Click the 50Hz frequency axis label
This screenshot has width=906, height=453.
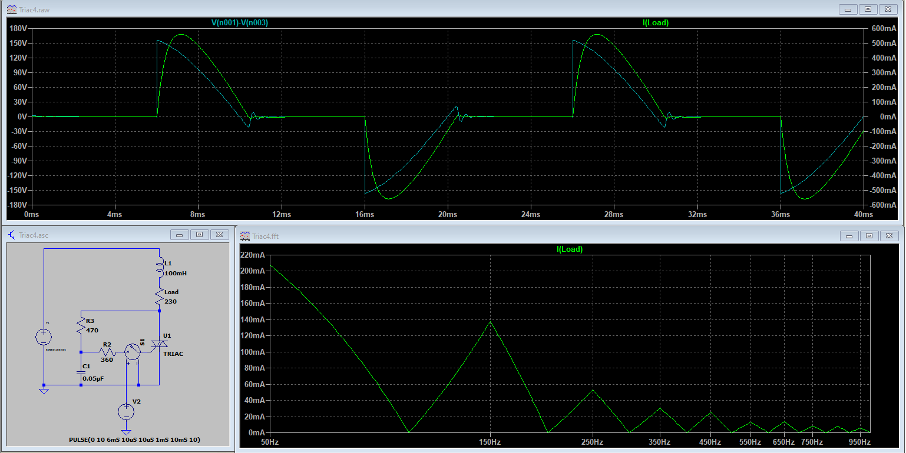(x=270, y=442)
